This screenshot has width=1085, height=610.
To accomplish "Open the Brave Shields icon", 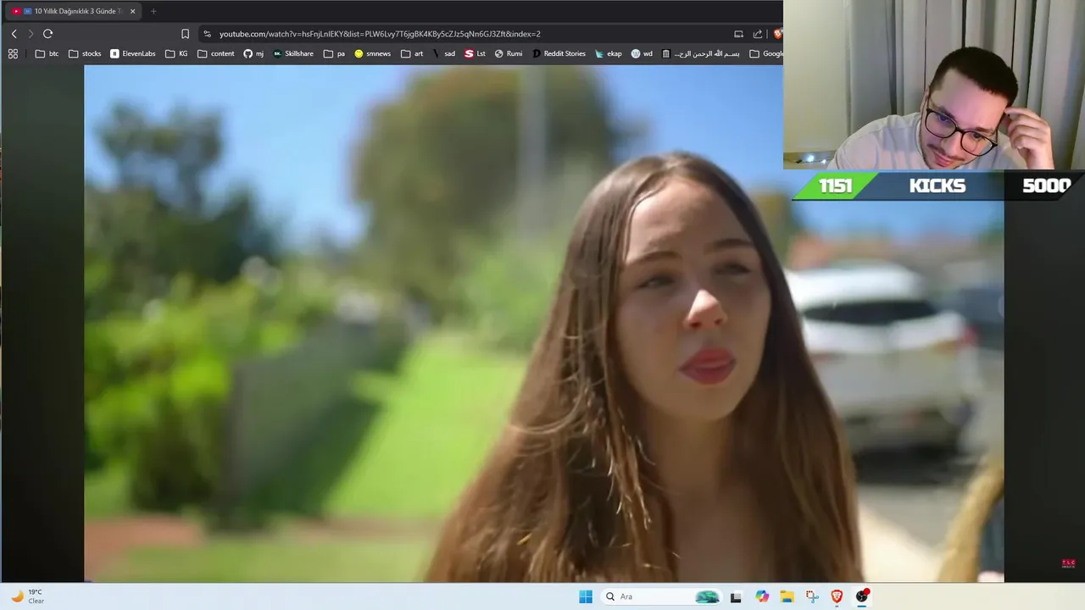I will 777,34.
